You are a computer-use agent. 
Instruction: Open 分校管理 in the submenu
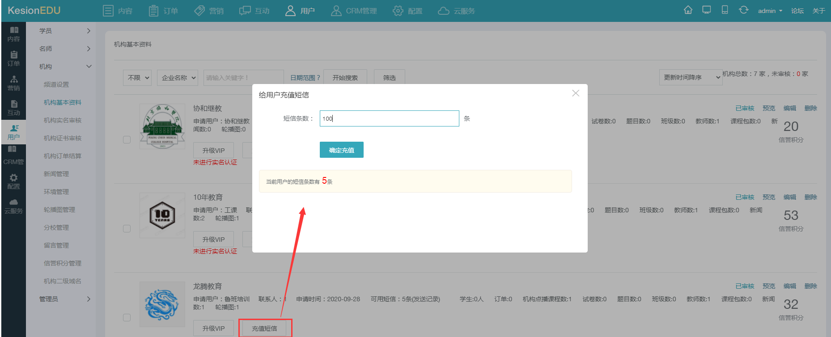point(56,227)
